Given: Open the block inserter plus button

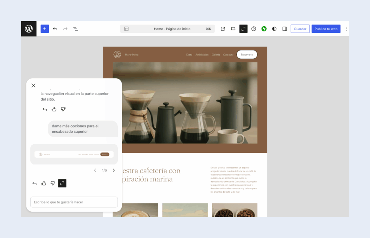Looking at the screenshot, I should tap(44, 29).
